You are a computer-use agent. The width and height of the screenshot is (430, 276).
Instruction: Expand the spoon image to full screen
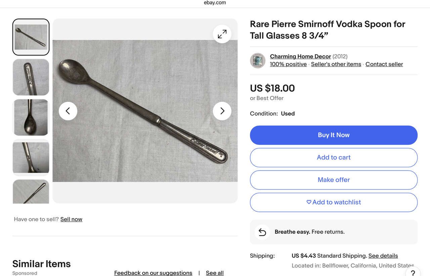tap(222, 34)
